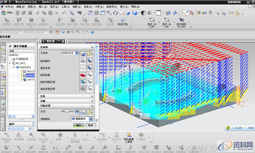This screenshot has width=255, height=153.
Task: Collapse the MCS_MILL tree node
Action: pyautogui.click(x=10, y=63)
